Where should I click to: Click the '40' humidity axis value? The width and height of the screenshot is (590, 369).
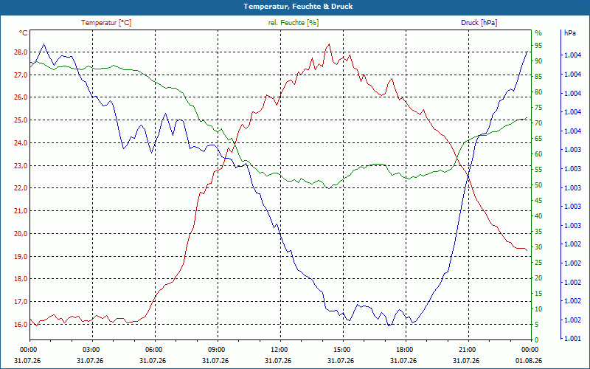tap(538, 216)
